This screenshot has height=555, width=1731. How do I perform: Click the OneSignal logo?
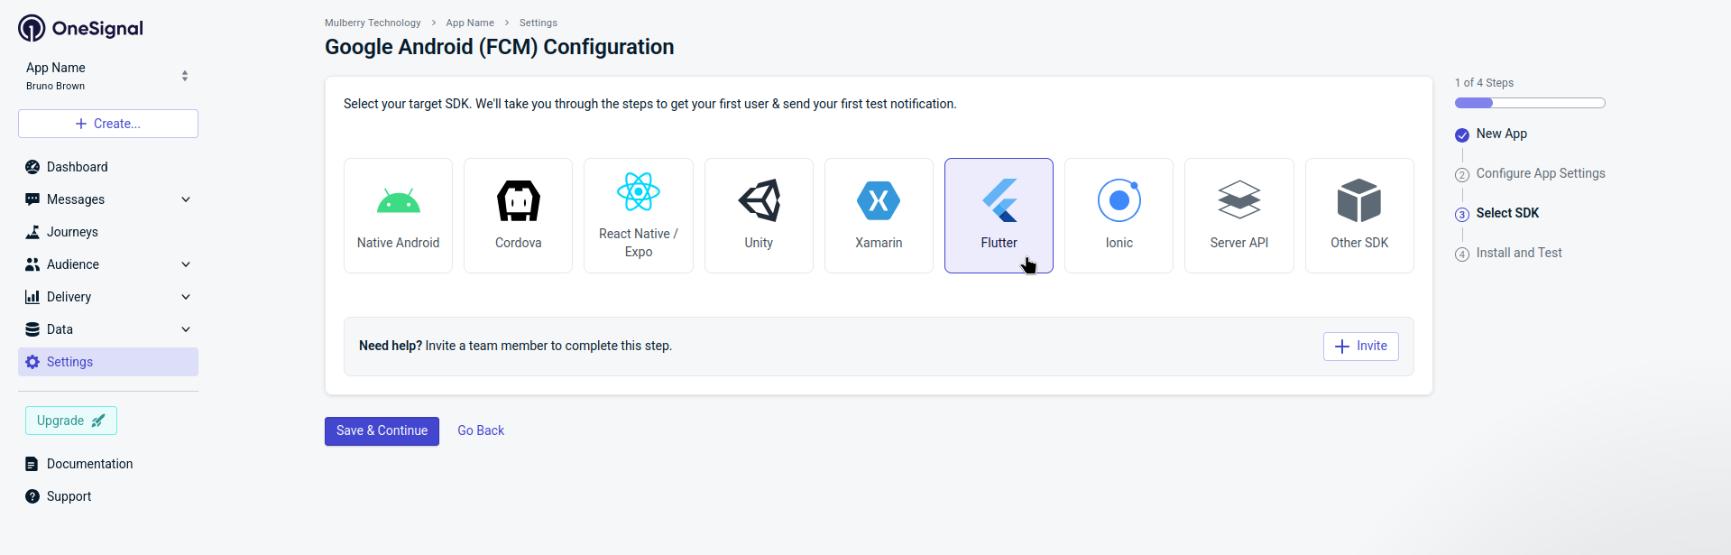coord(80,29)
